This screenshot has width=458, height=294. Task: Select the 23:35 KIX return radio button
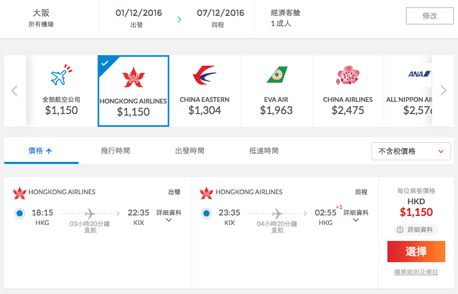click(206, 213)
